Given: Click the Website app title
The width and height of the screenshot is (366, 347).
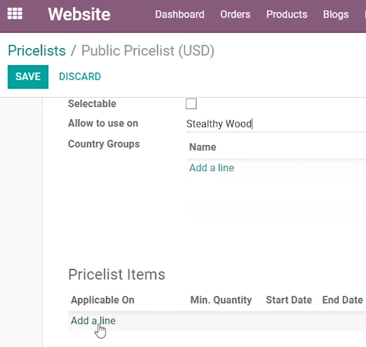Looking at the screenshot, I should point(79,14).
